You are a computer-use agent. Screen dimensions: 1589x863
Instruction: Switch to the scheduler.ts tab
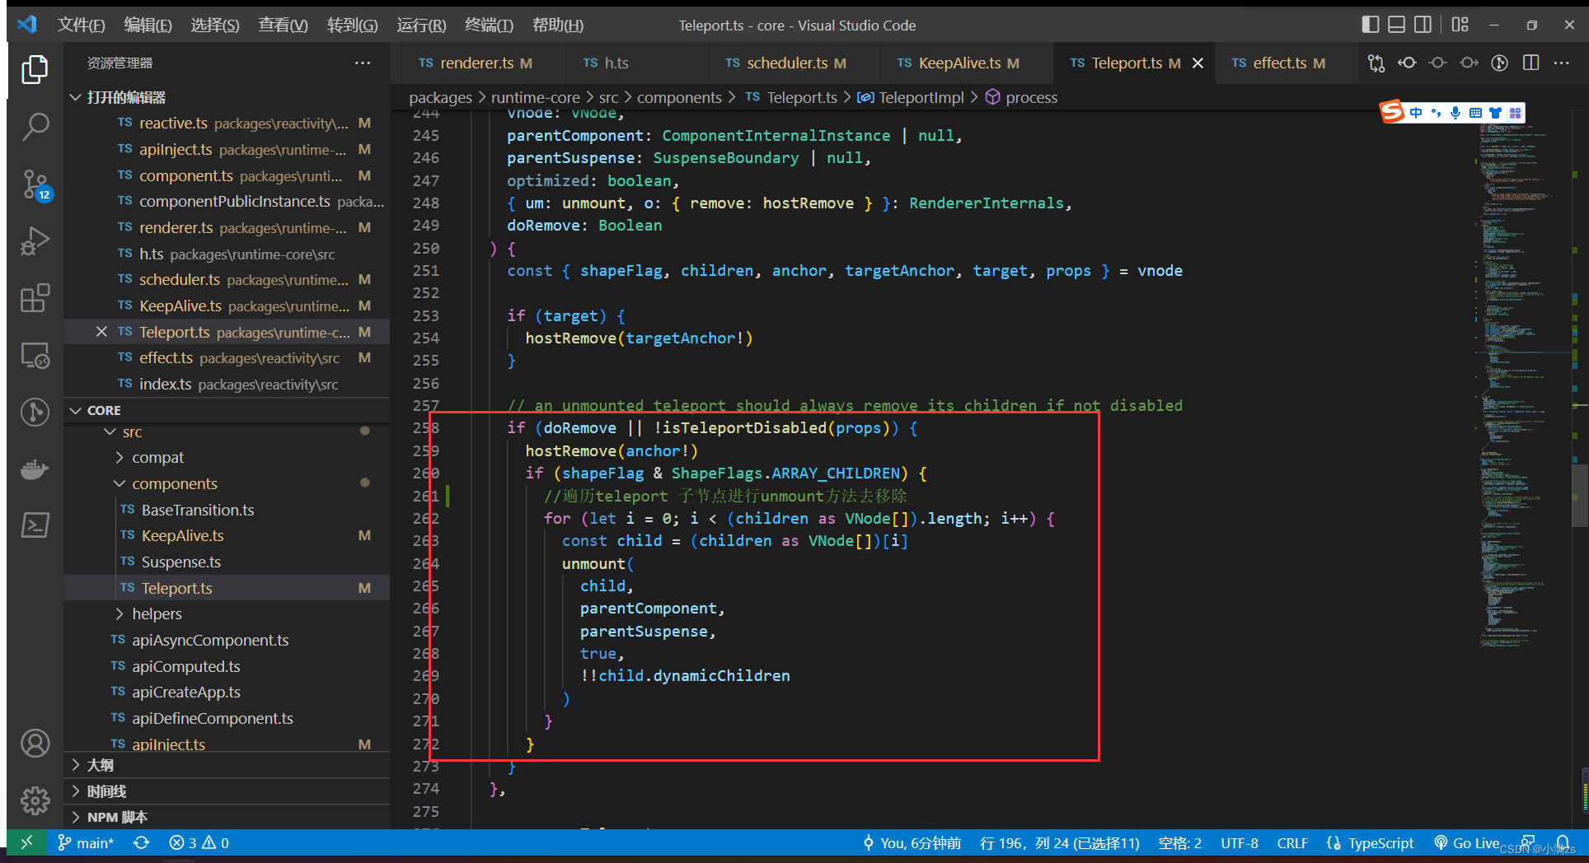pos(786,63)
